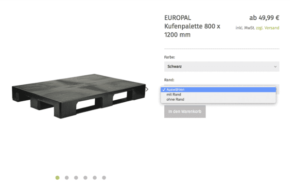
Task: Show the next product image with the arrow
Action: 147,90
